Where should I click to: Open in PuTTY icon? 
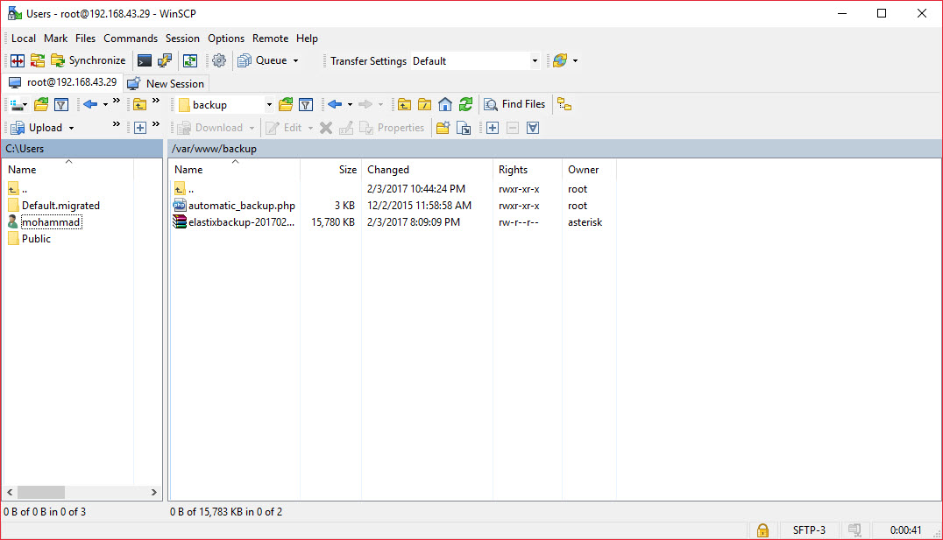pos(164,60)
